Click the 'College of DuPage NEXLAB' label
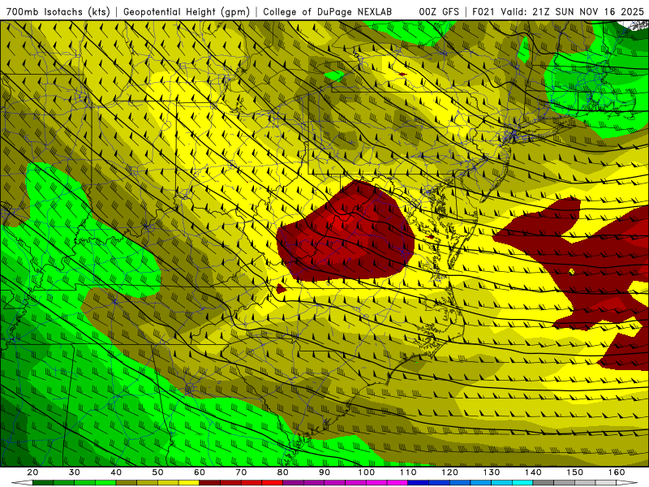The image size is (649, 487). click(x=328, y=11)
